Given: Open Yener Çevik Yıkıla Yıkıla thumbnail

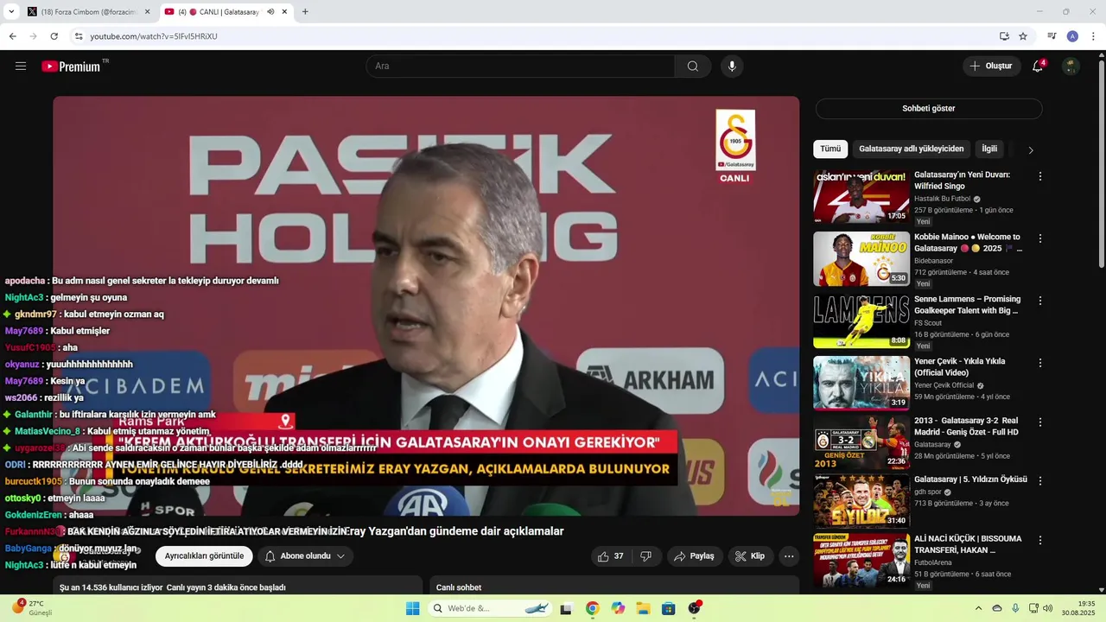Looking at the screenshot, I should coord(861,383).
